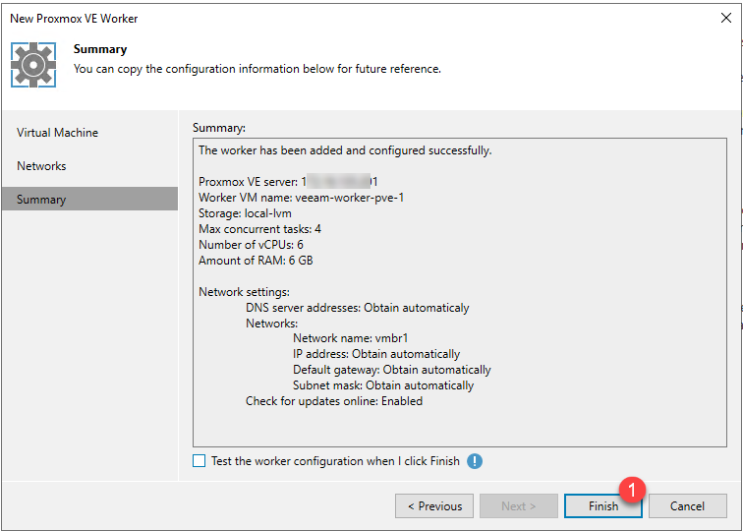Click the Previous button

click(x=434, y=505)
